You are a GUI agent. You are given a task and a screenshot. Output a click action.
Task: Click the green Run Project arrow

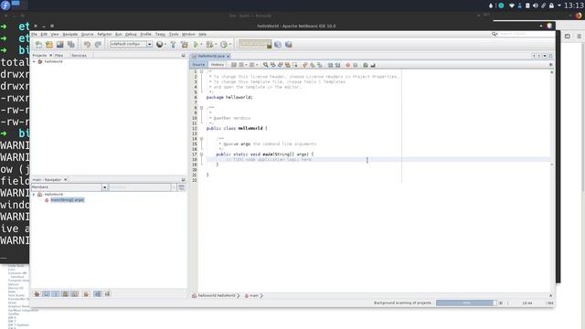196,45
